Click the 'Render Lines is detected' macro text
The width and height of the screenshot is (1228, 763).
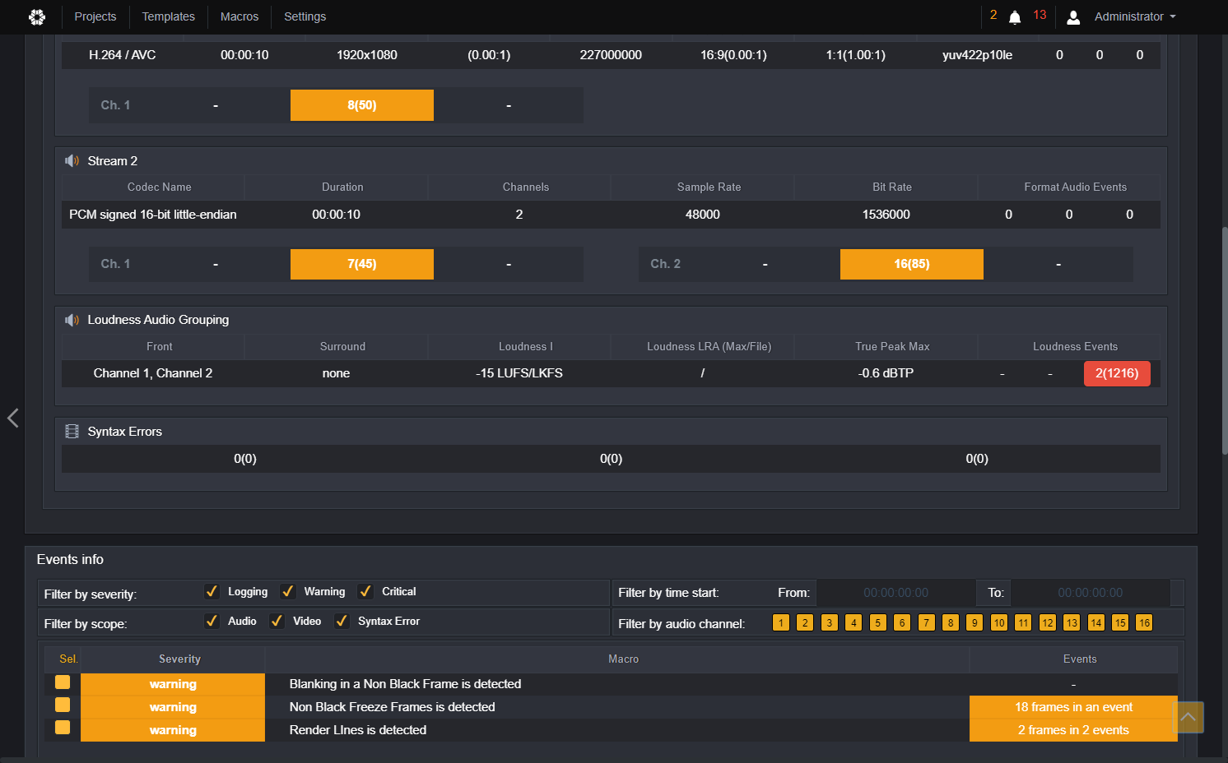click(x=358, y=730)
